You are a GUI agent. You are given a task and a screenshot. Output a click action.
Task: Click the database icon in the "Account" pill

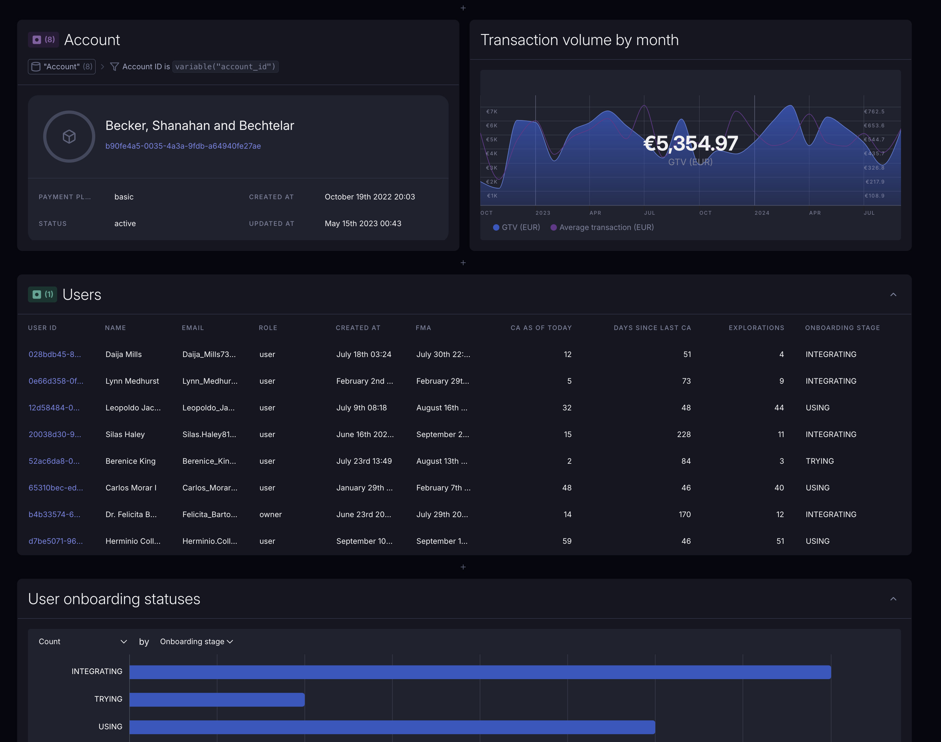[x=36, y=66]
